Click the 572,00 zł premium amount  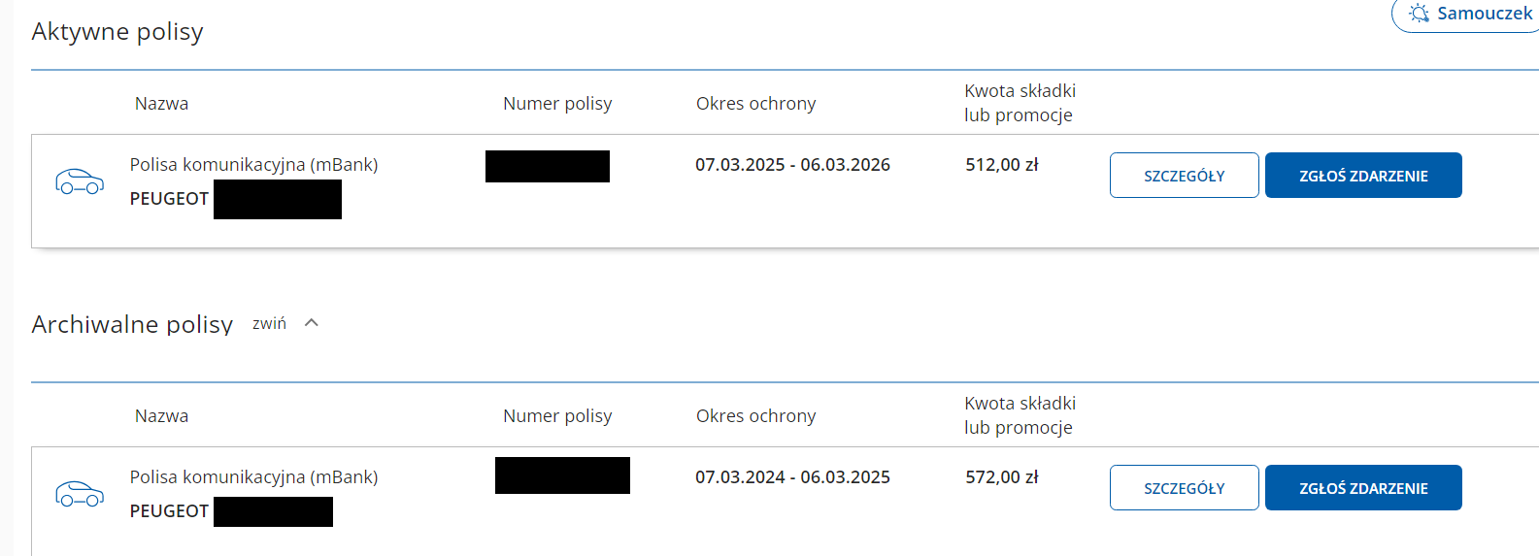click(1001, 477)
